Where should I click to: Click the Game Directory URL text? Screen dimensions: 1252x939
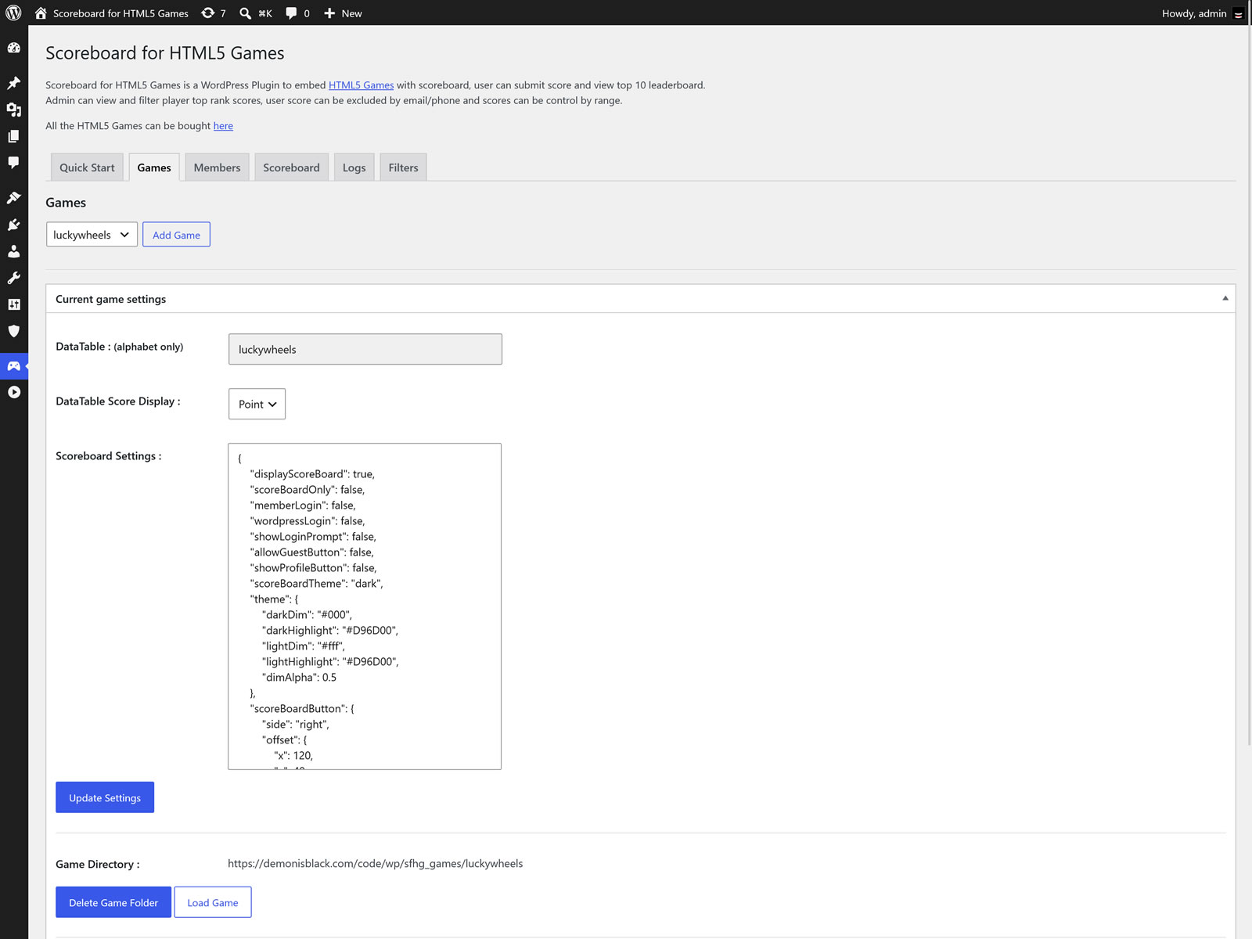pos(376,863)
